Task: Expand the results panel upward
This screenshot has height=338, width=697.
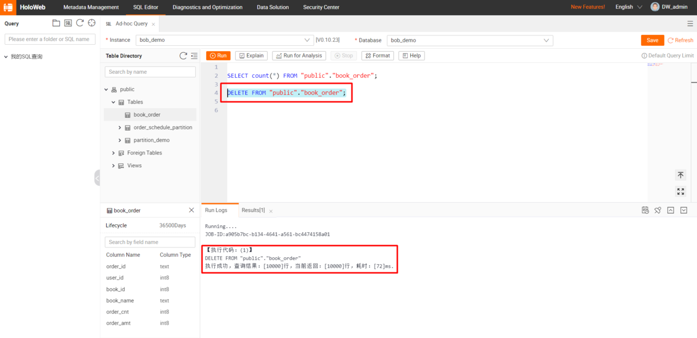Action: point(671,210)
